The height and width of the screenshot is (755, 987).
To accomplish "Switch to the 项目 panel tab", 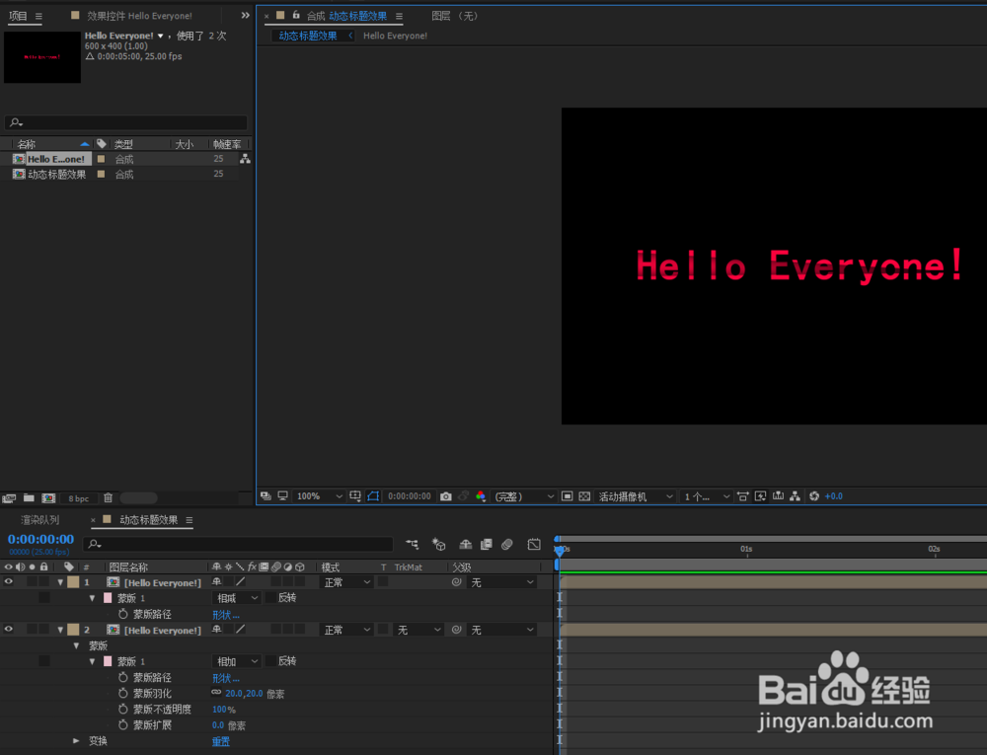I will (x=18, y=16).
